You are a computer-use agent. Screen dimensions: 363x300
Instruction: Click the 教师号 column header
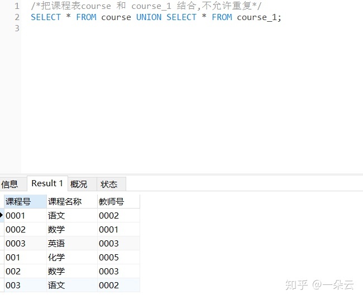click(118, 201)
